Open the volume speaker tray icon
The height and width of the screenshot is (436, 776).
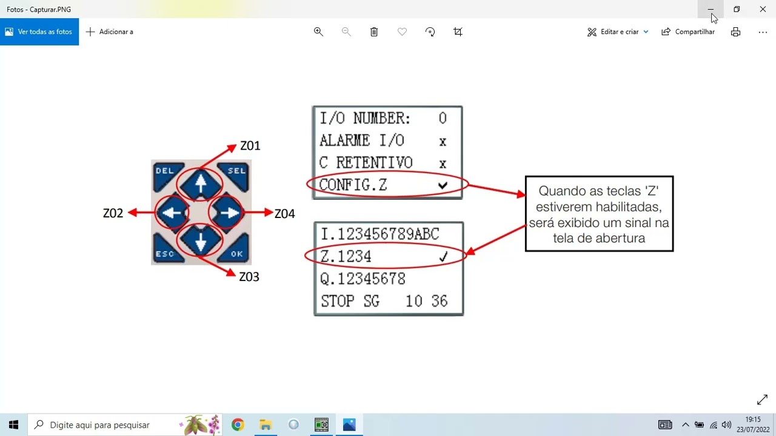pyautogui.click(x=726, y=424)
